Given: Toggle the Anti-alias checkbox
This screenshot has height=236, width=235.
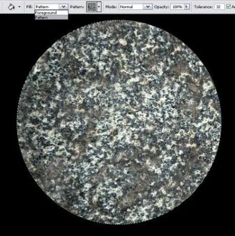Looking at the screenshot, I should coord(228,7).
